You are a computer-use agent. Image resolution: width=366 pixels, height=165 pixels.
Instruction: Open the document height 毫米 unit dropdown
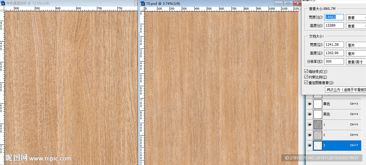pyautogui.click(x=356, y=53)
